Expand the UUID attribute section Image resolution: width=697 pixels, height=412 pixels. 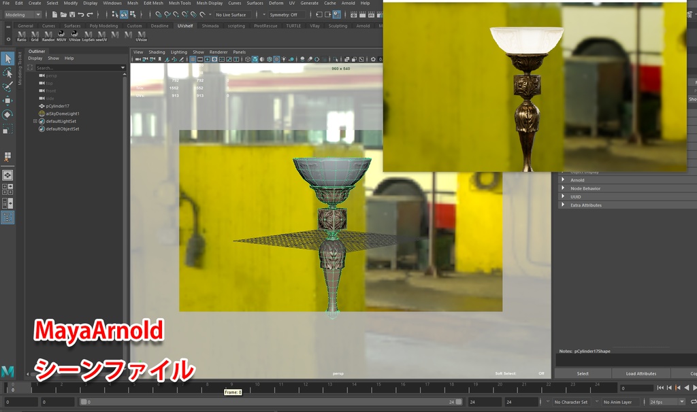coord(563,196)
